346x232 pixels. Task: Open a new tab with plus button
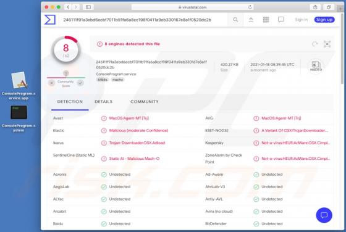(x=340, y=9)
